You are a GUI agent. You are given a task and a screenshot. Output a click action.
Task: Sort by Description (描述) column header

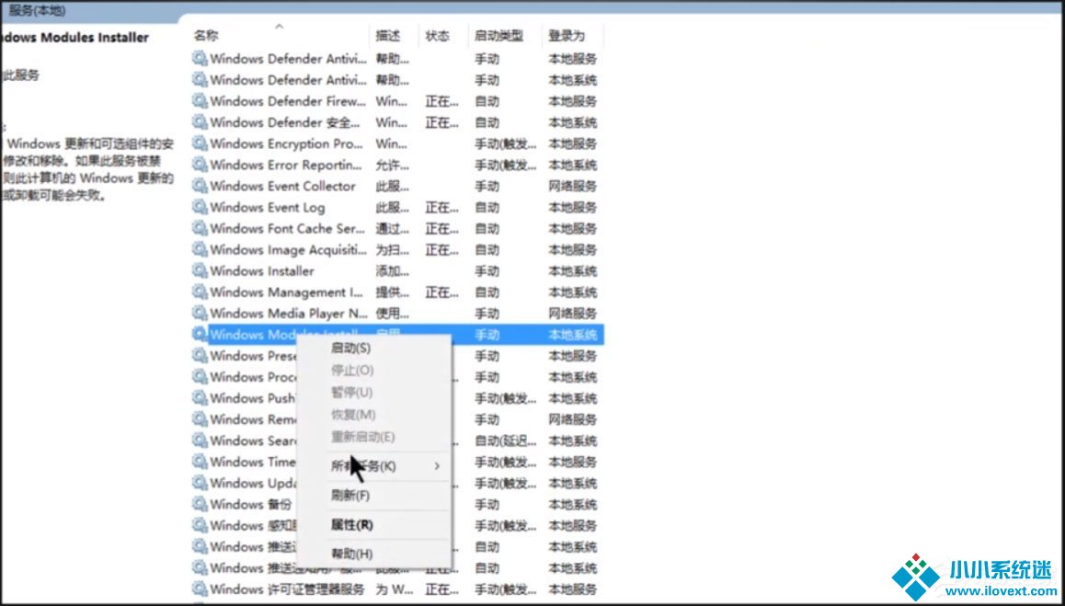pyautogui.click(x=388, y=35)
